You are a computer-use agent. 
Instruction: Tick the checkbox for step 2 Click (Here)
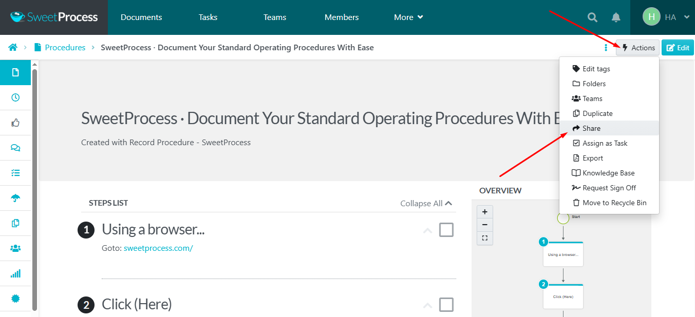(x=446, y=305)
